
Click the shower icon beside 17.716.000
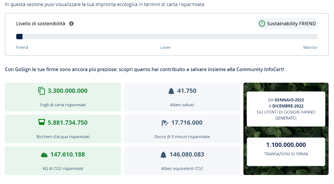165,123
